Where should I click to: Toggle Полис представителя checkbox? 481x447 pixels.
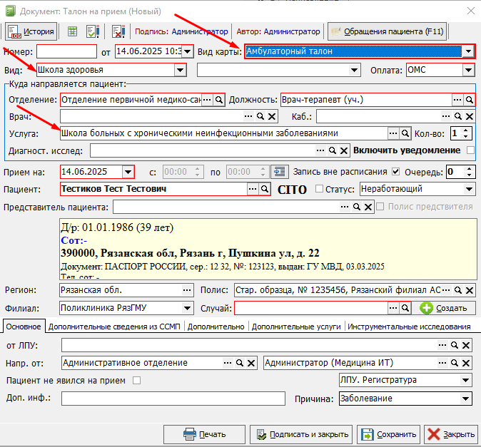[380, 207]
